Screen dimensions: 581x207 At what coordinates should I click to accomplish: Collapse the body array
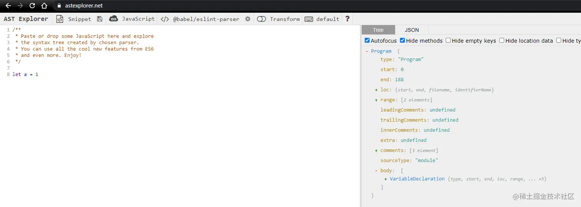(377, 171)
